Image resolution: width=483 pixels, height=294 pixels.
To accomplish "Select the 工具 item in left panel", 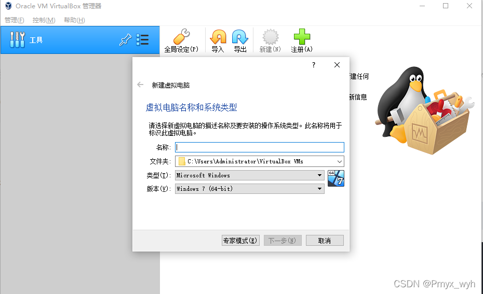I will (x=80, y=40).
